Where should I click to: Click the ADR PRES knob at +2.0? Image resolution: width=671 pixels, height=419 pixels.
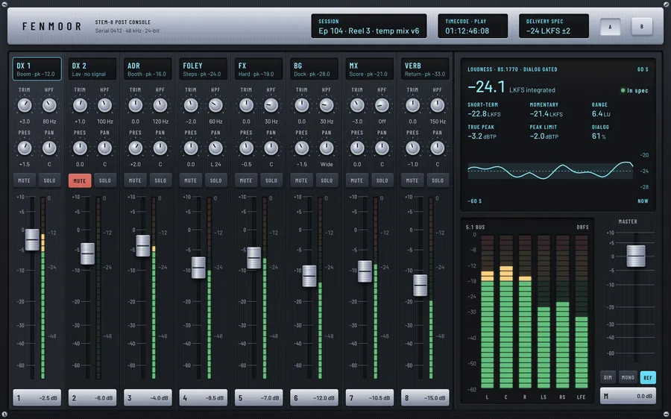pyautogui.click(x=135, y=148)
